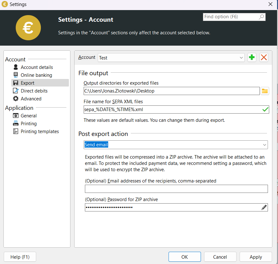Click the General window icon
This screenshot has height=264, width=278.
point(16,116)
